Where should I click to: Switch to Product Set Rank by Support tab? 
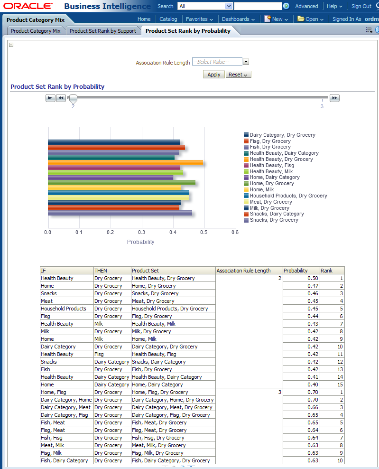[x=103, y=31]
